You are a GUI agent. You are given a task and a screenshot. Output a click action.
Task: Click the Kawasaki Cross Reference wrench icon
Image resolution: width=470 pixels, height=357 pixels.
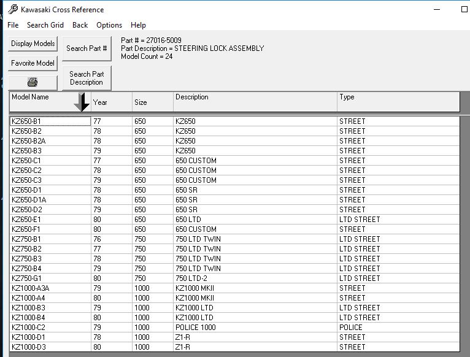coord(13,9)
